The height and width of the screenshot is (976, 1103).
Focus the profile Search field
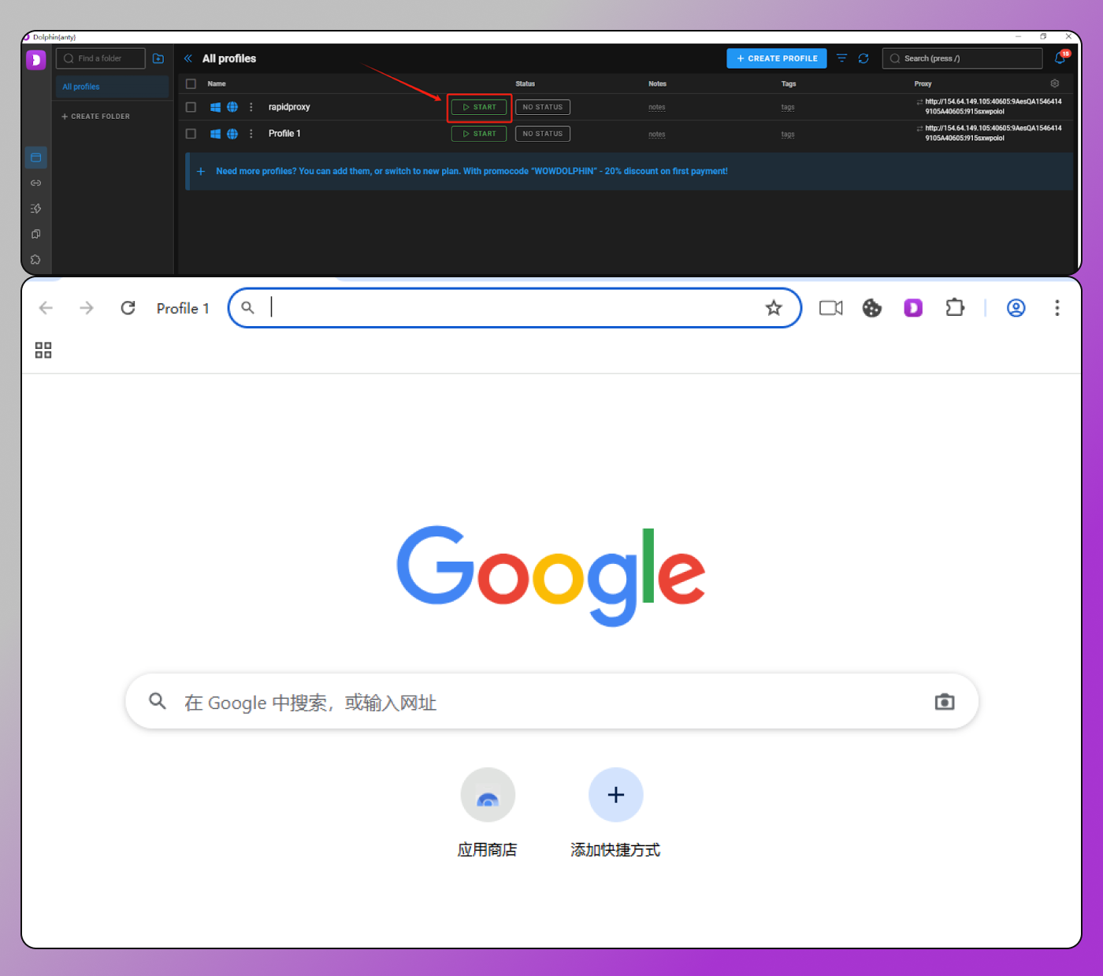coord(963,58)
